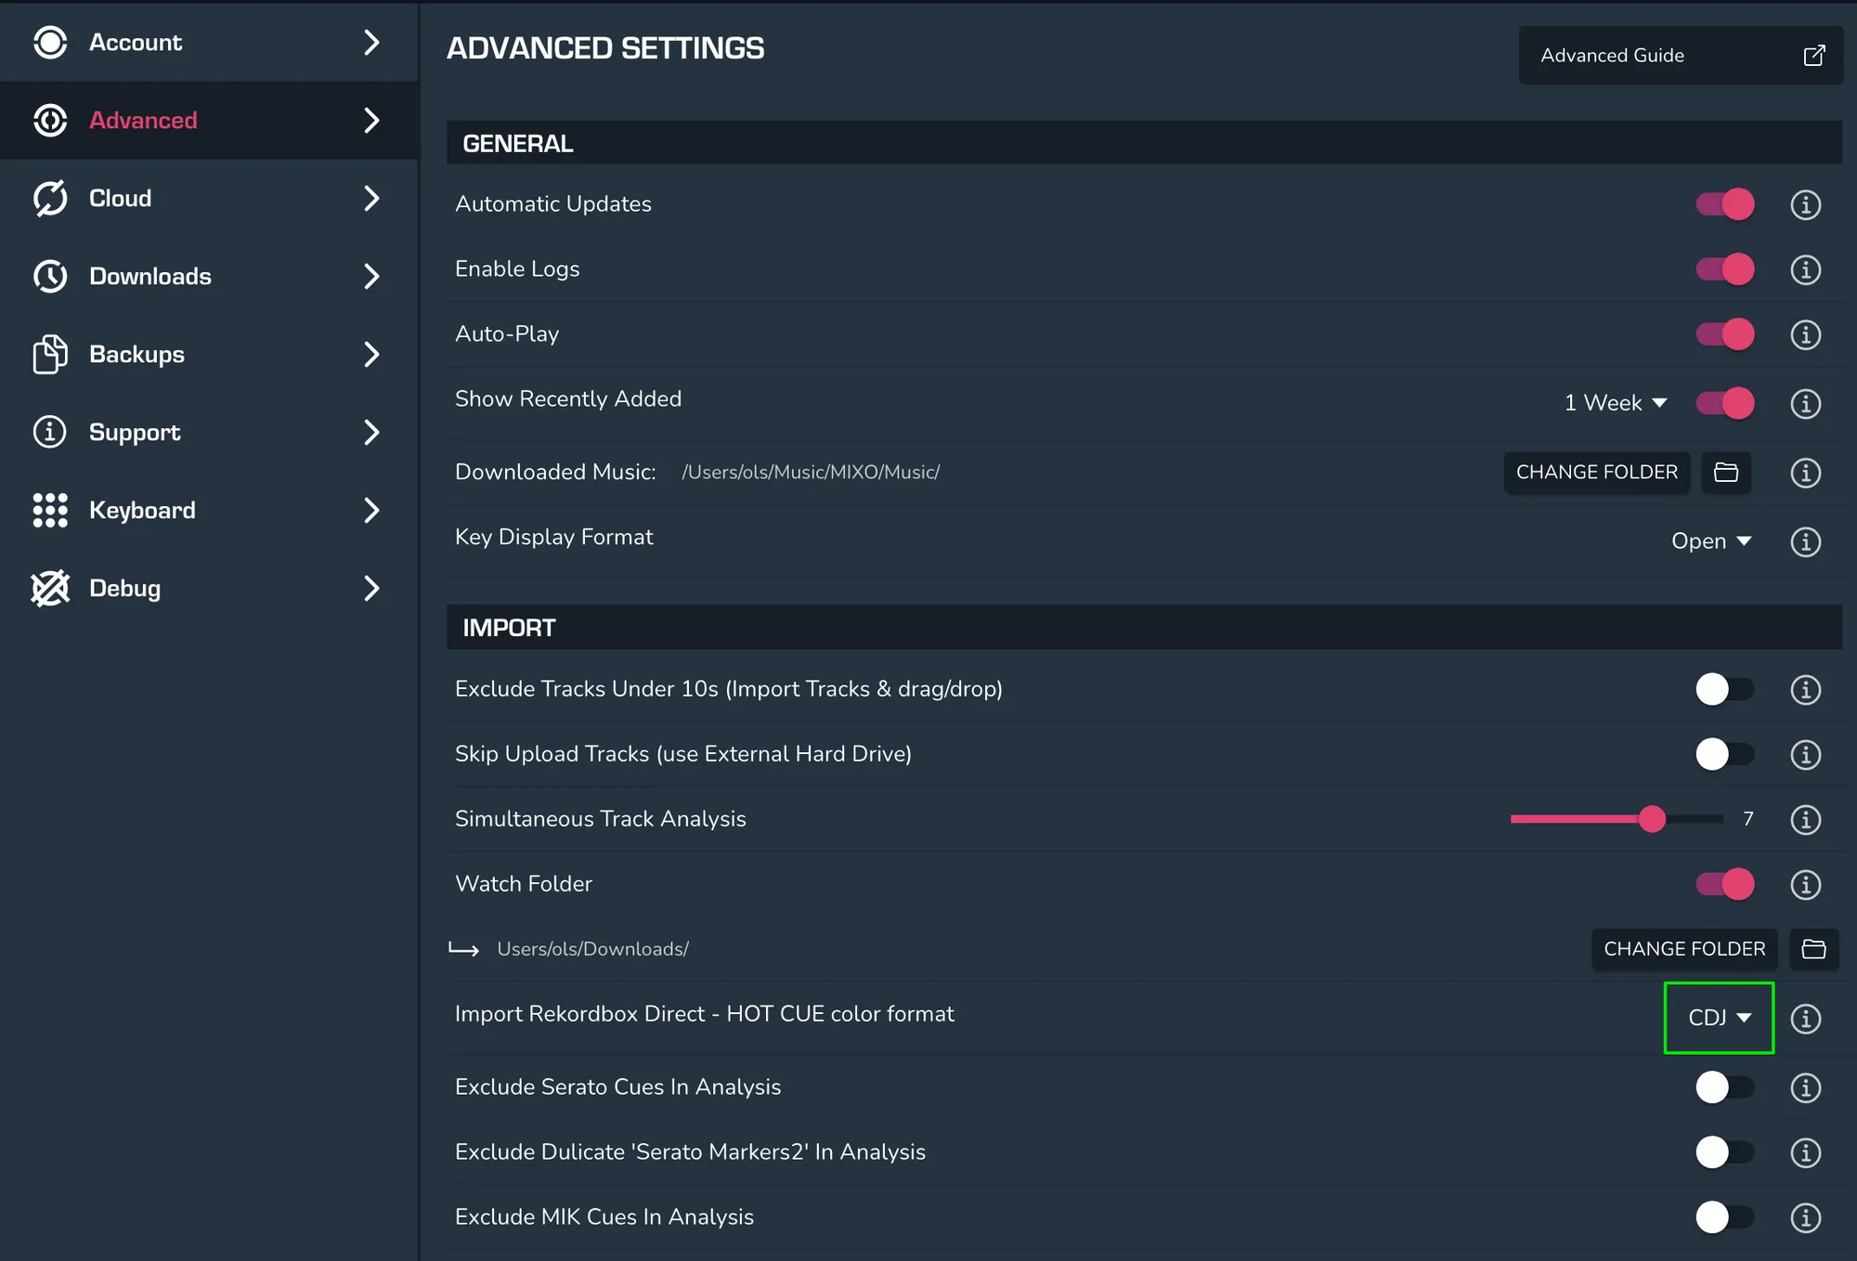Image resolution: width=1857 pixels, height=1261 pixels.
Task: Open Downloaded Music folder icon
Action: click(1726, 473)
